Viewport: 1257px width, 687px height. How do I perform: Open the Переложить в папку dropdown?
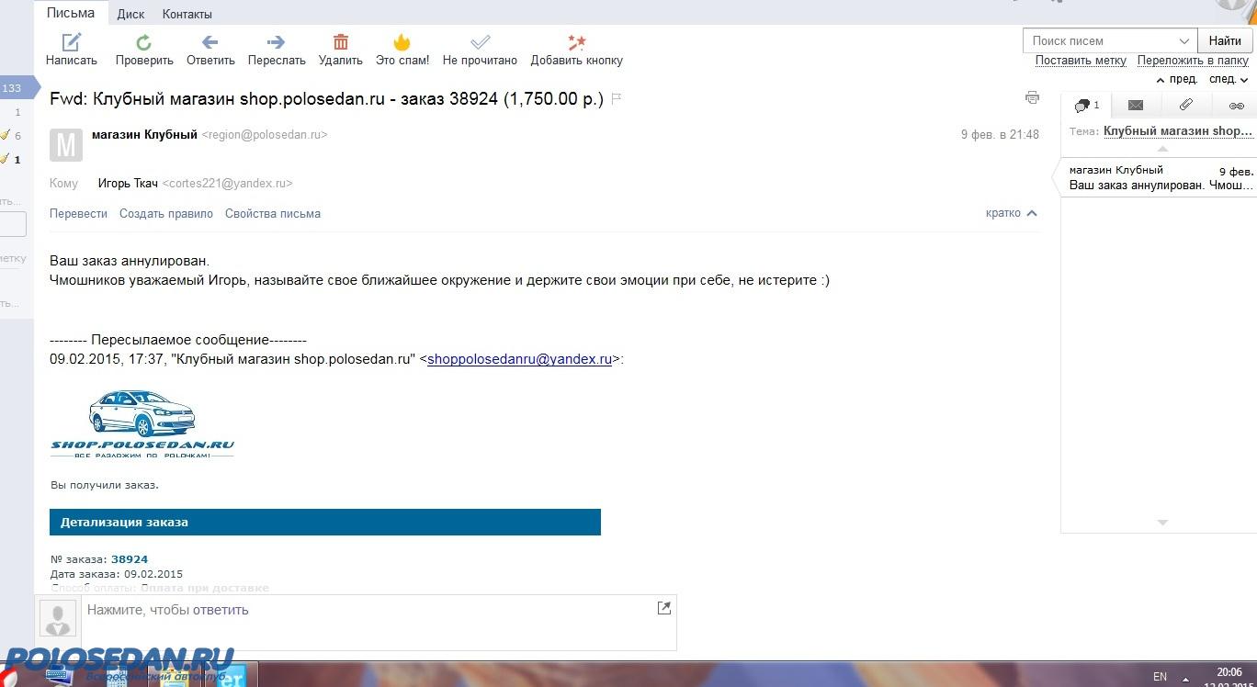pyautogui.click(x=1193, y=61)
